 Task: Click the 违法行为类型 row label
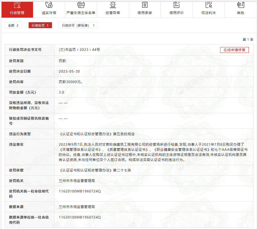20,134
